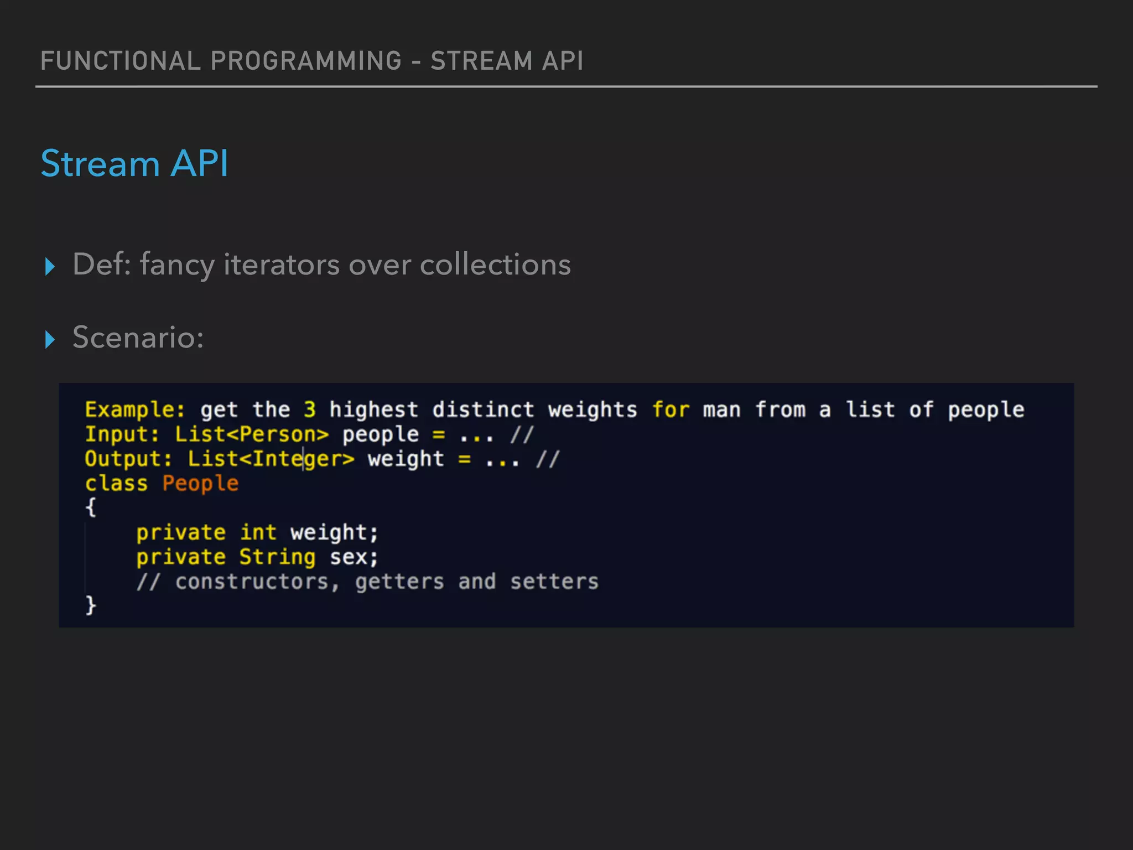Image resolution: width=1133 pixels, height=850 pixels.
Task: Click the bullet arrow before 'Scenario:'
Action: click(50, 339)
